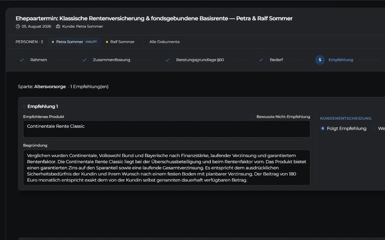The height and width of the screenshot is (240, 385).
Task: Click the clock icon next to 05. August 2026
Action: 18,26
